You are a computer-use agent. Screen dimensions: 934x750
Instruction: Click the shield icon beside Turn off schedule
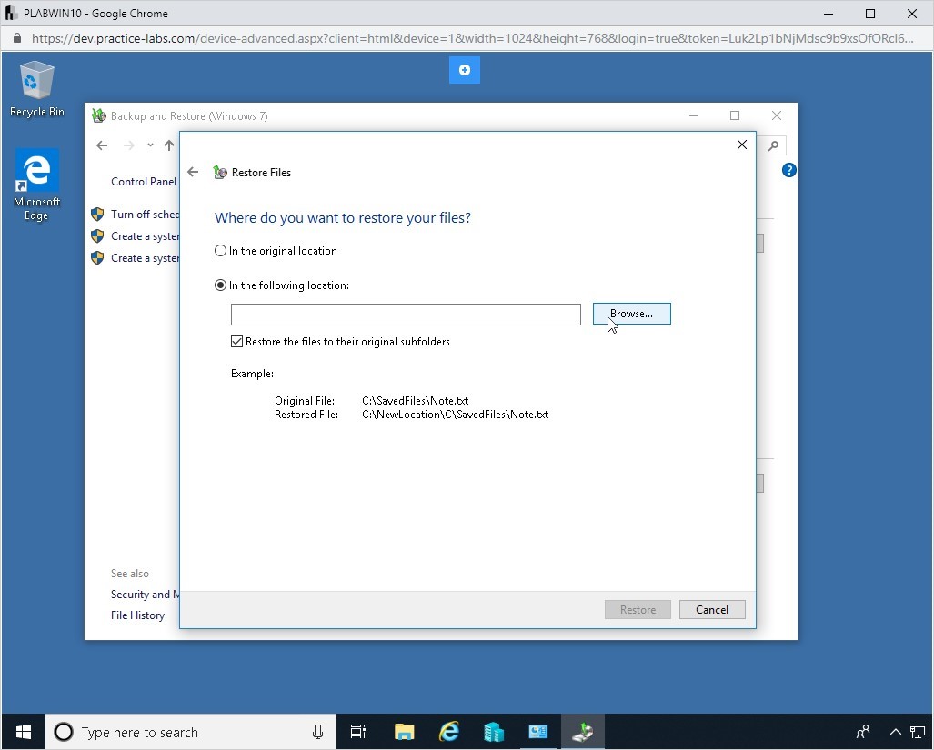click(x=97, y=215)
